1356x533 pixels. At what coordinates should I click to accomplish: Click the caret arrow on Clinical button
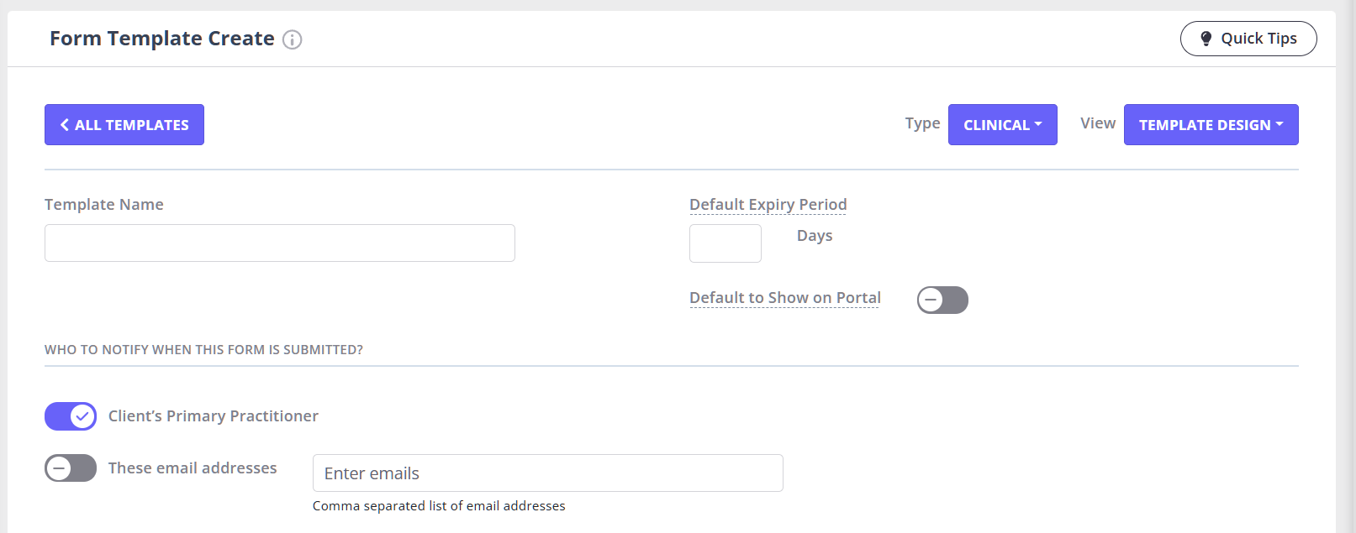[1038, 124]
